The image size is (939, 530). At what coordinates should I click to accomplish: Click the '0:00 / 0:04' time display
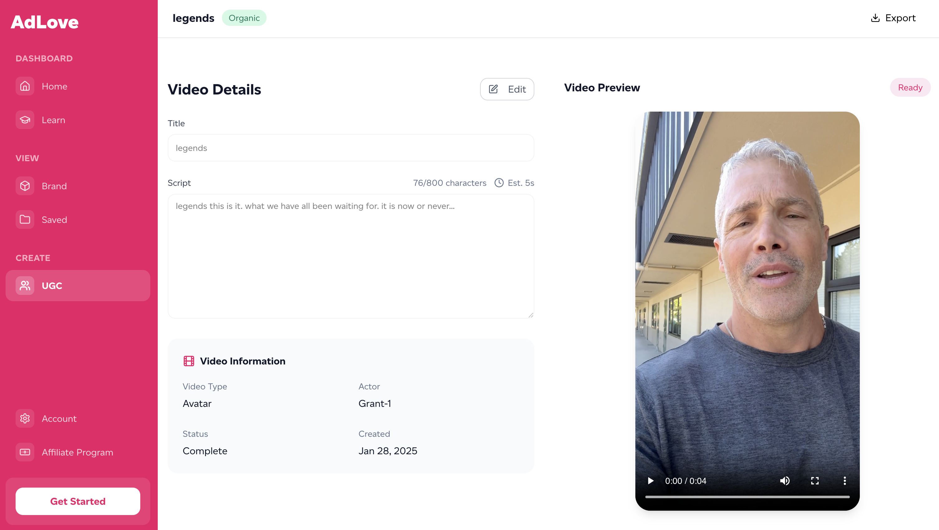pos(685,481)
